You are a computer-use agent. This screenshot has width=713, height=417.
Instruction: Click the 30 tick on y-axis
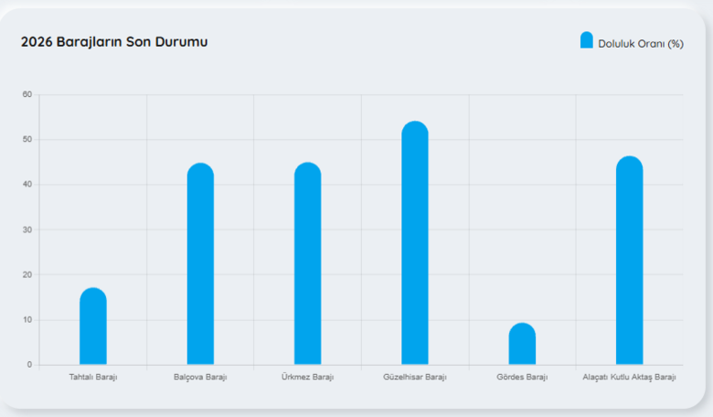pyautogui.click(x=27, y=230)
